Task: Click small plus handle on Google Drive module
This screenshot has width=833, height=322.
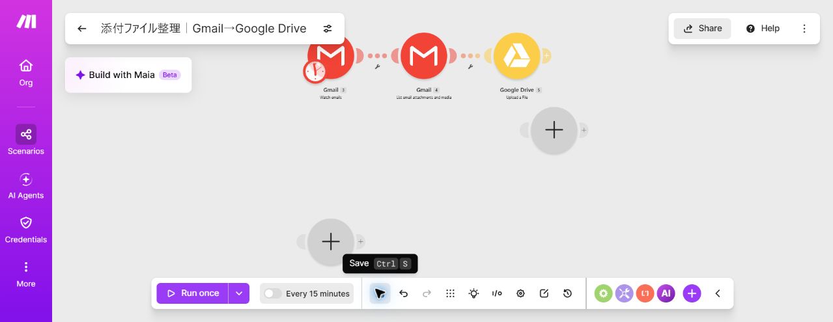Action: coord(546,56)
